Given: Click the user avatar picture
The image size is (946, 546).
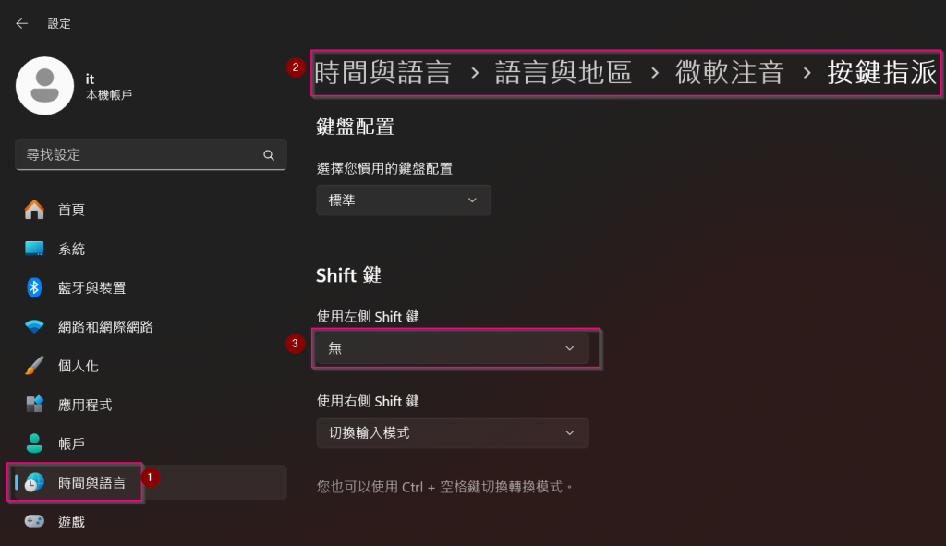Looking at the screenshot, I should click(44, 86).
